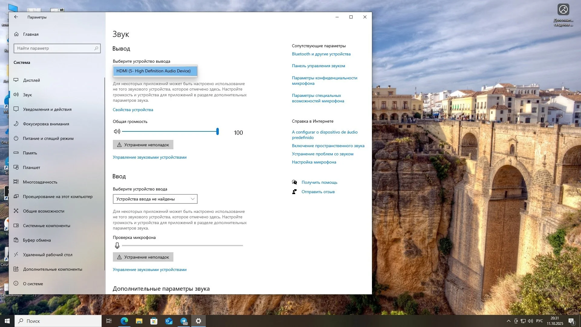Select the HDMI High Definition Audio Device option
Screen dimensions: 581x327
pyautogui.click(x=155, y=71)
